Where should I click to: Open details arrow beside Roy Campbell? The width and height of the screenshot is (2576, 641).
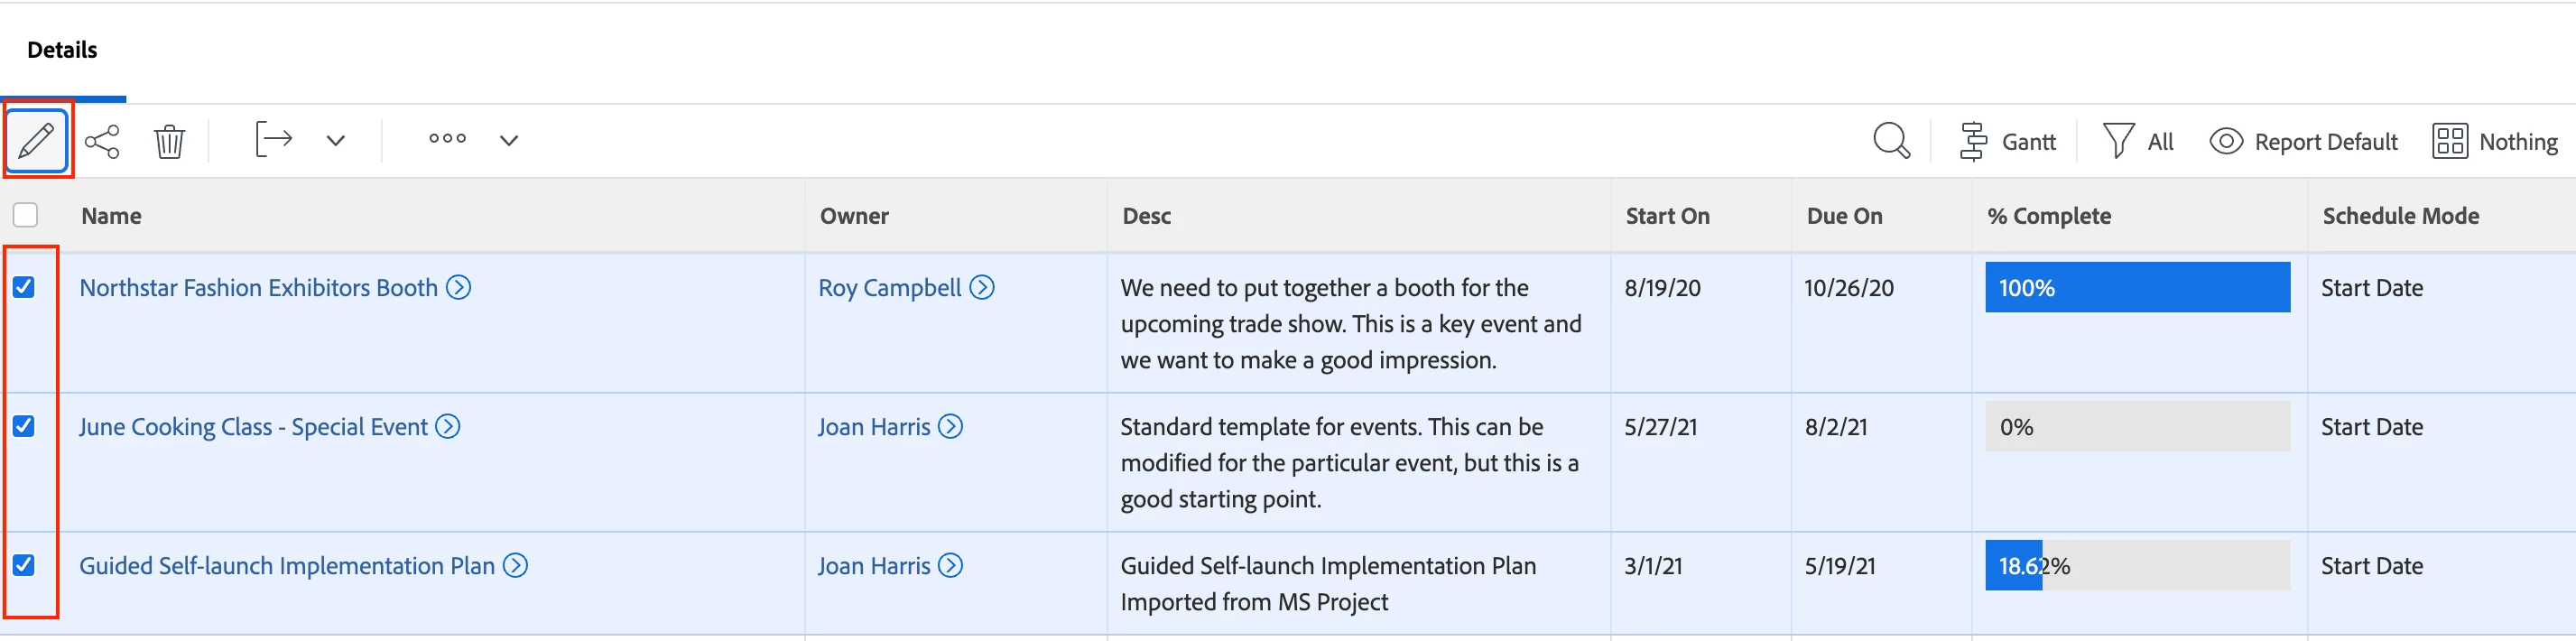click(983, 288)
